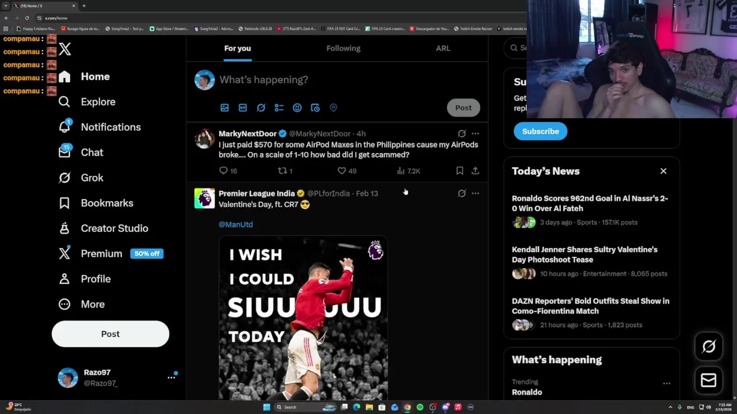Screen dimensions: 737x414
Task: Open more options on Premier League India post
Action: coord(475,193)
